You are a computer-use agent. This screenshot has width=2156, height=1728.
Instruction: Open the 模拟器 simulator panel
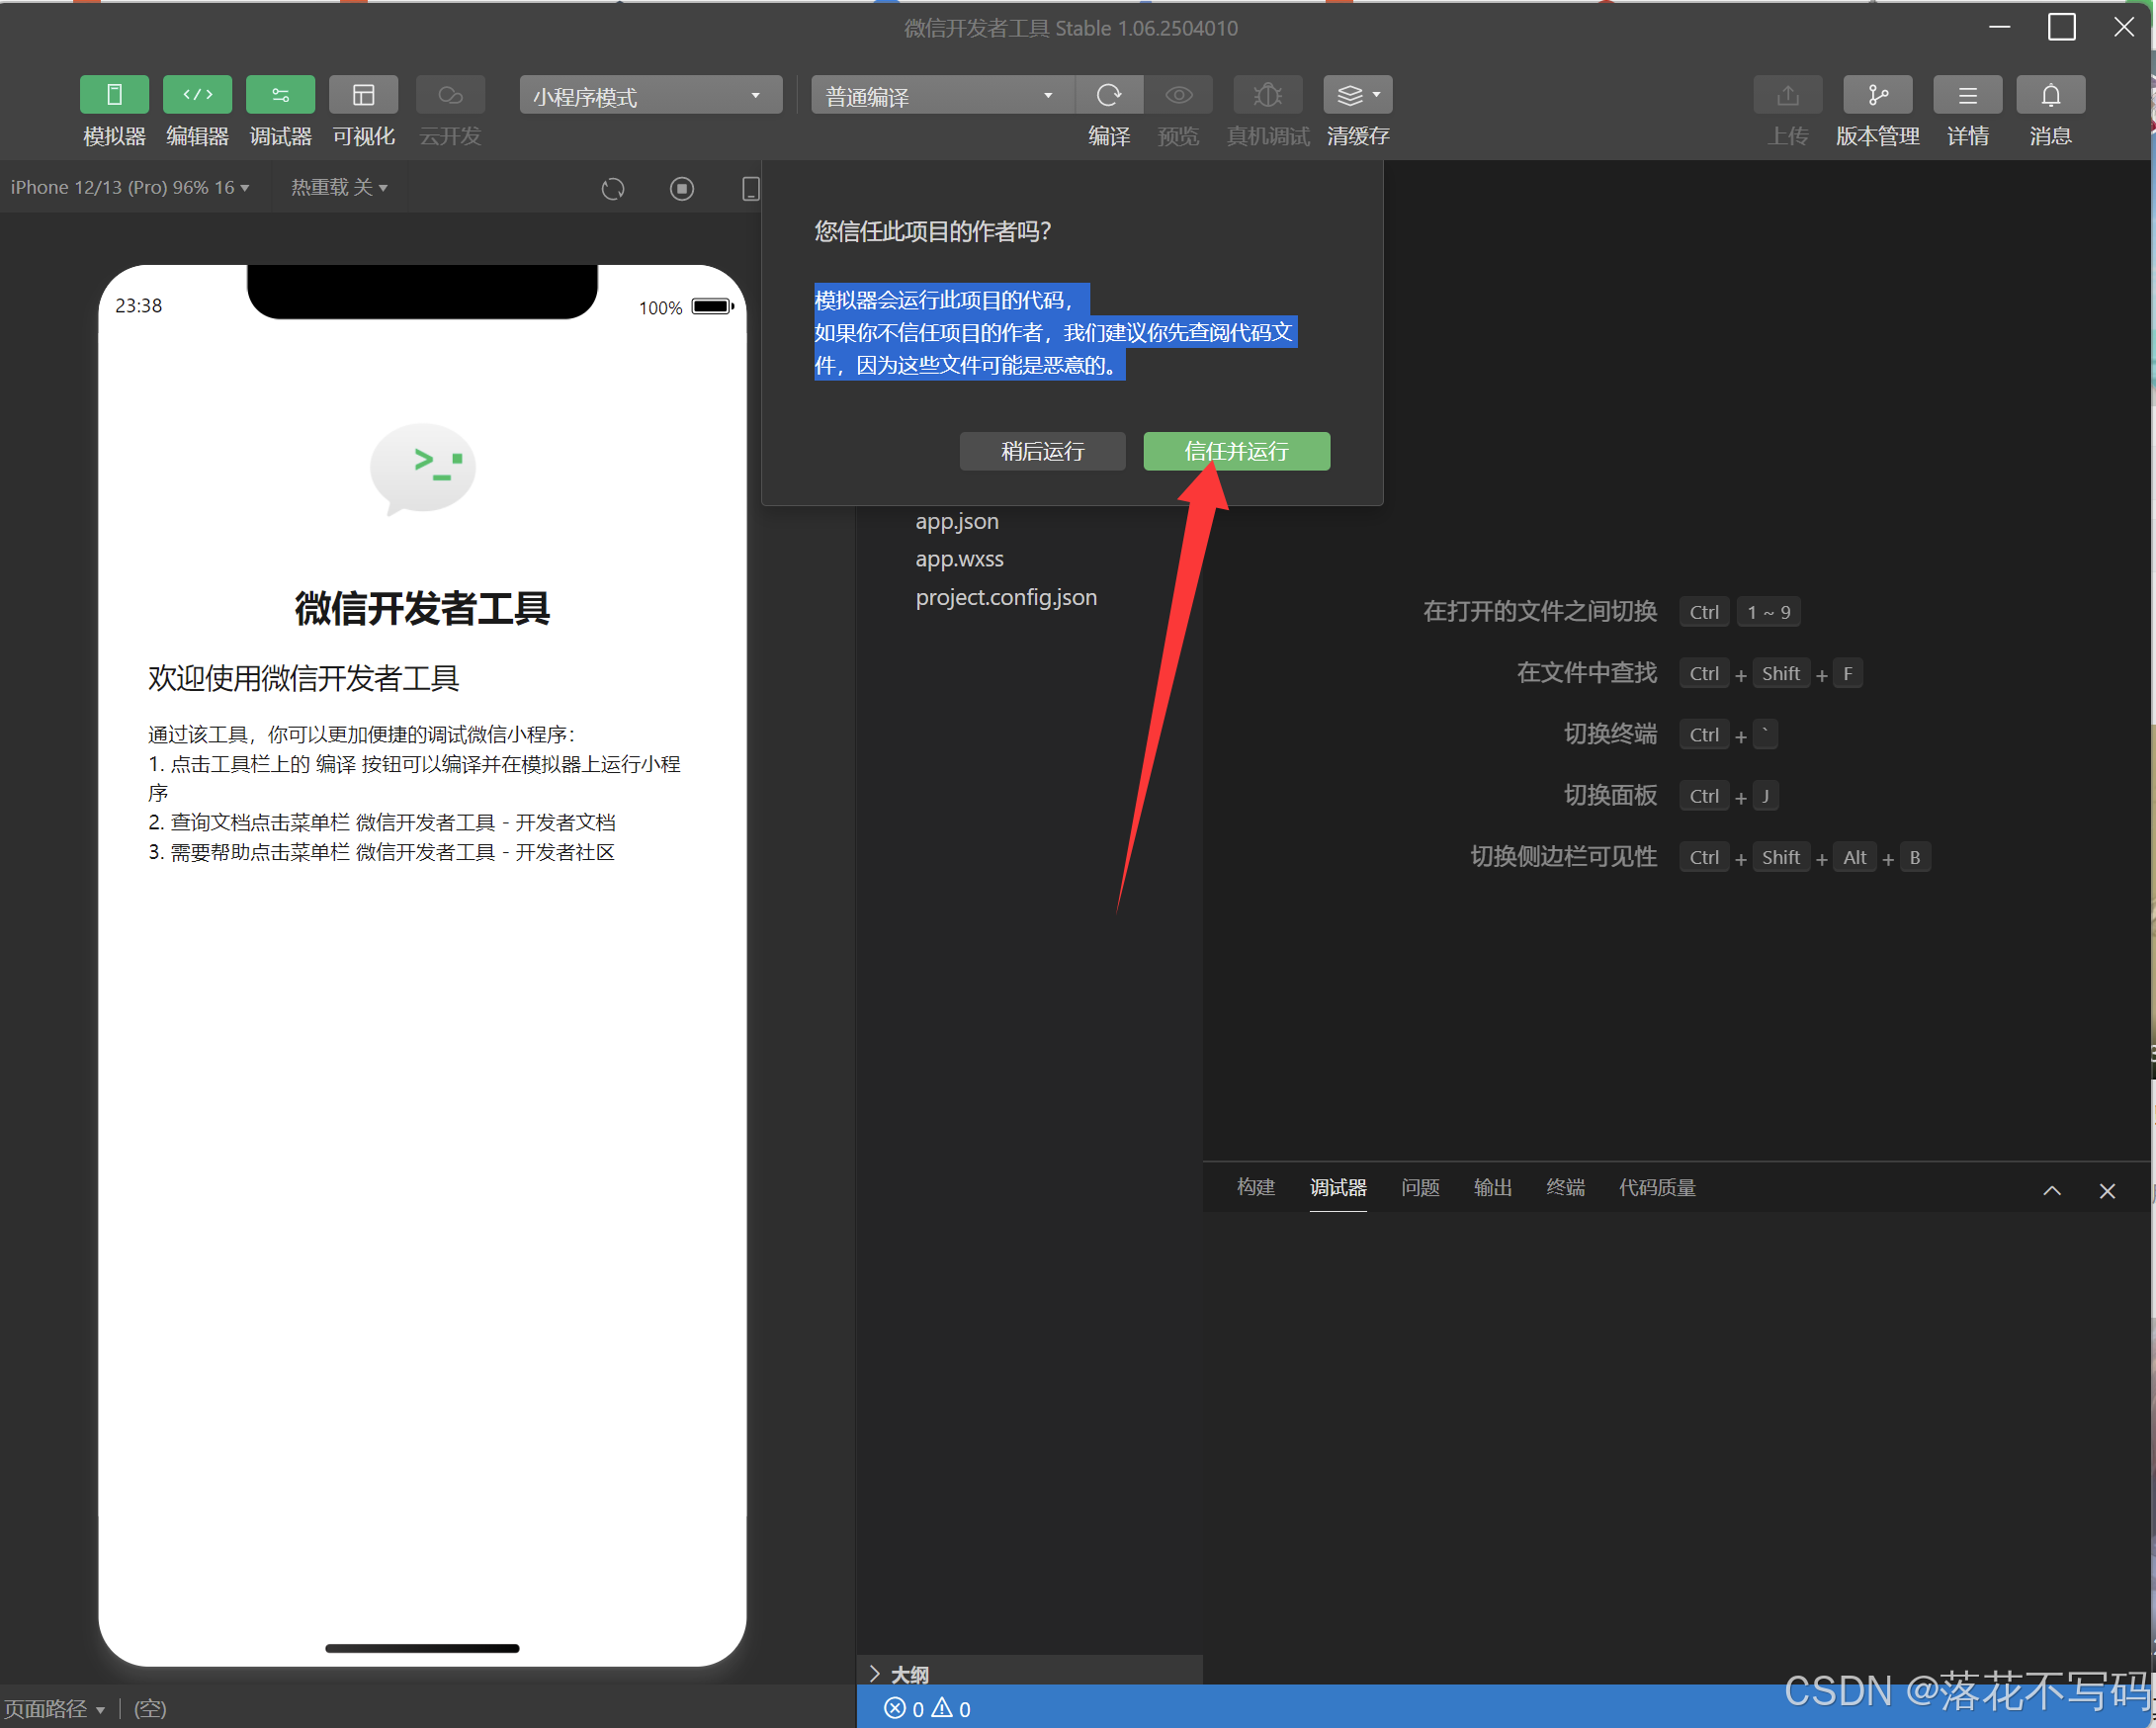pyautogui.click(x=114, y=110)
